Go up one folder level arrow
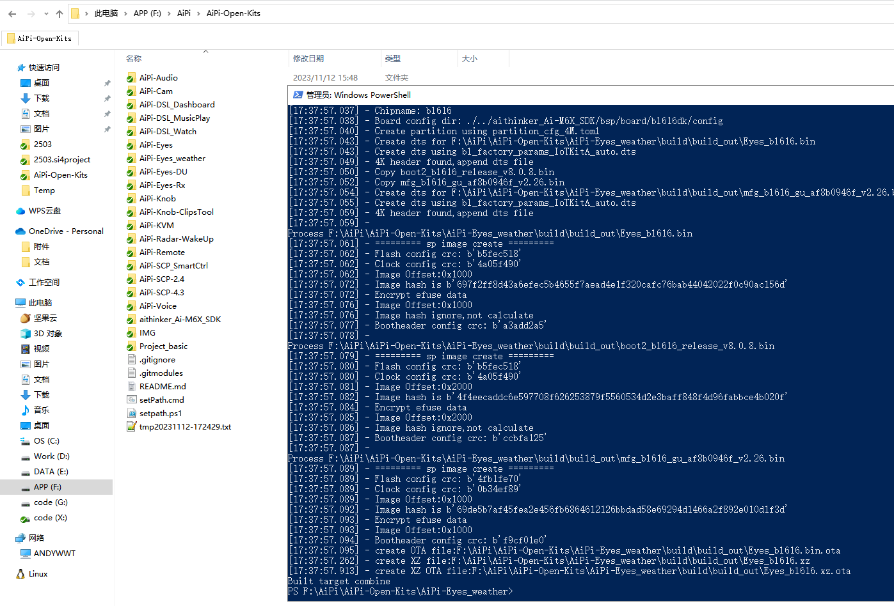Screen dimensions: 894x606 [60, 13]
